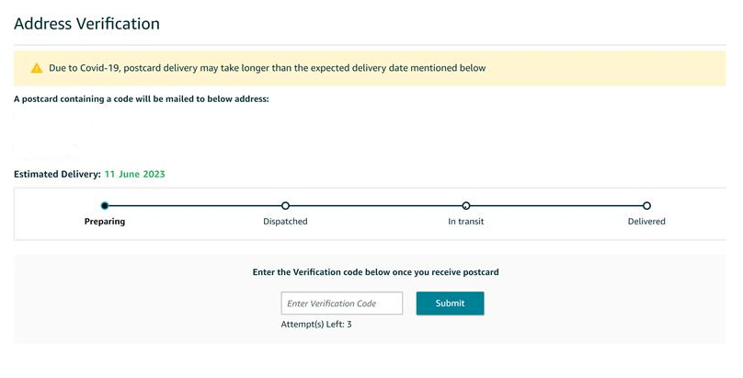The height and width of the screenshot is (378, 743).
Task: Click the Covid-19 delay notice text
Action: (268, 68)
